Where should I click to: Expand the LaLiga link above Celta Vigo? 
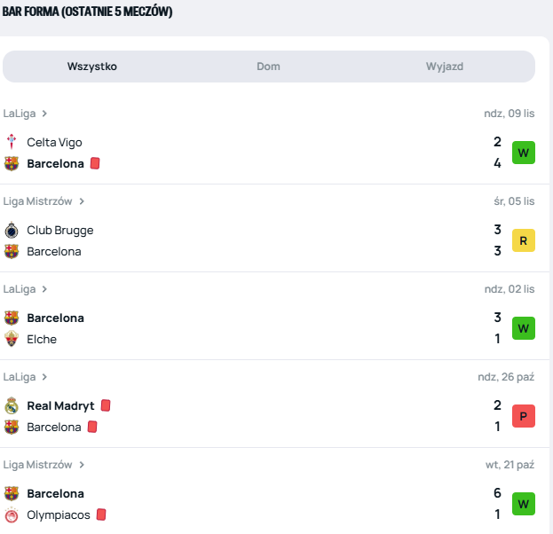(x=25, y=114)
